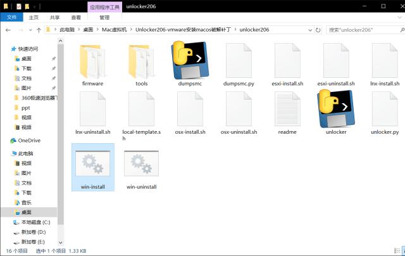Select the win-install batch file icon
Viewport: 405px width, 256px height.
[x=93, y=163]
